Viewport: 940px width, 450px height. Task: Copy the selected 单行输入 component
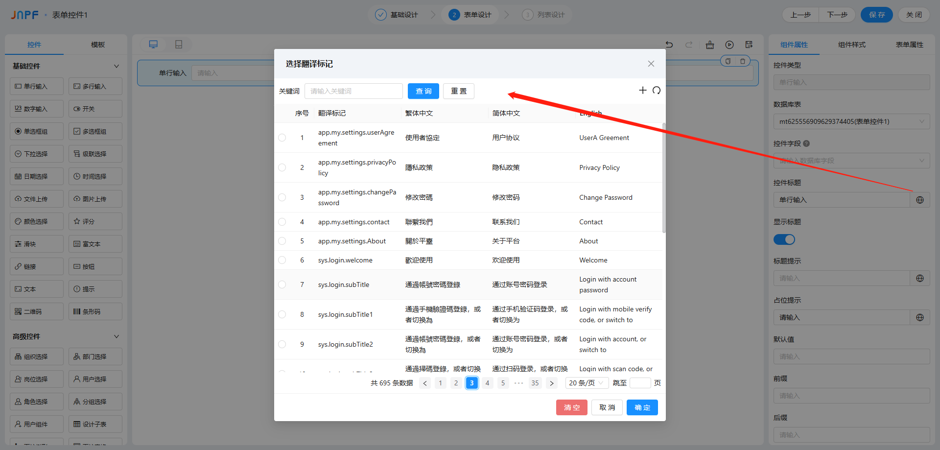tap(728, 61)
